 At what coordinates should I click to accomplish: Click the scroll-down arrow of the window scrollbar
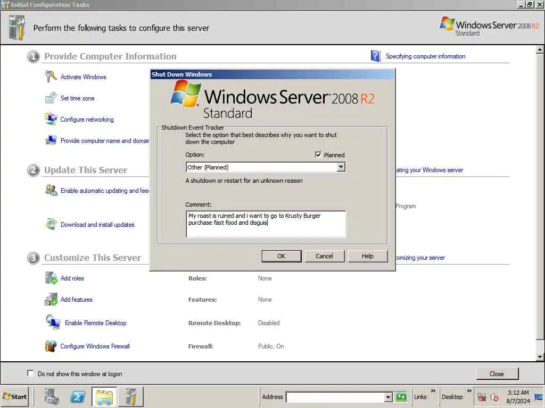[540, 356]
